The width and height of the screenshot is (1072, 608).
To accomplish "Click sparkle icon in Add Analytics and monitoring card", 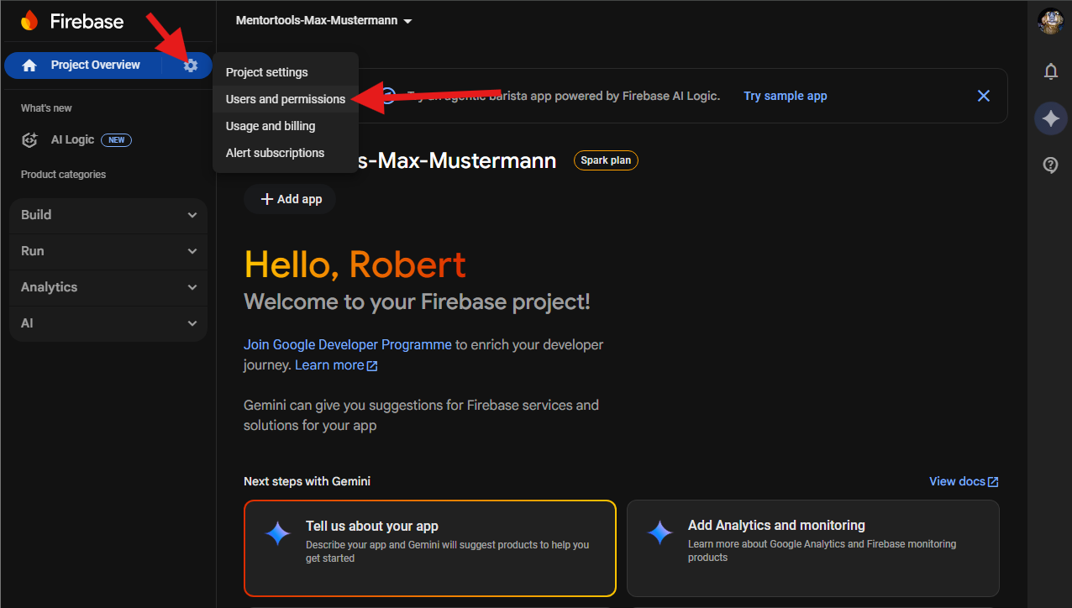I will tap(659, 533).
